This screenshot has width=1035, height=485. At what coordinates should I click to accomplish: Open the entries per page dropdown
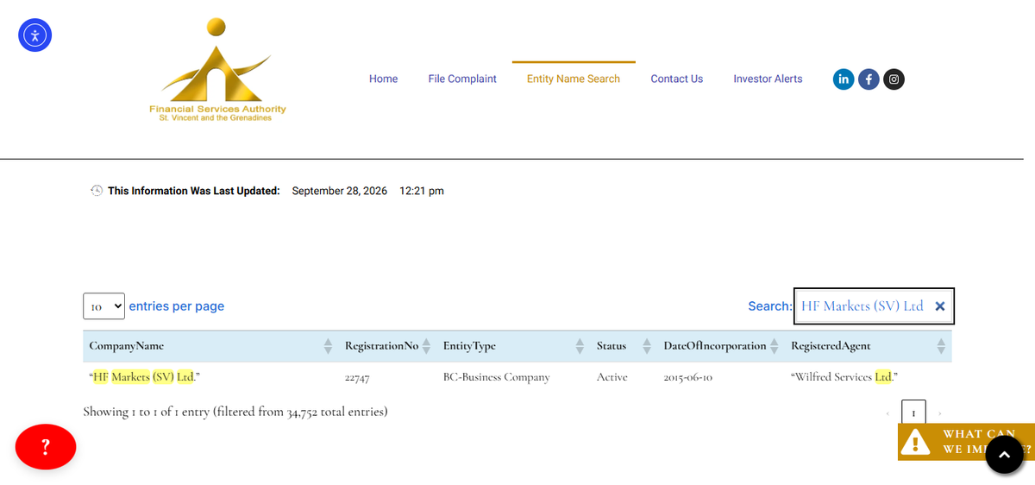pyautogui.click(x=103, y=306)
